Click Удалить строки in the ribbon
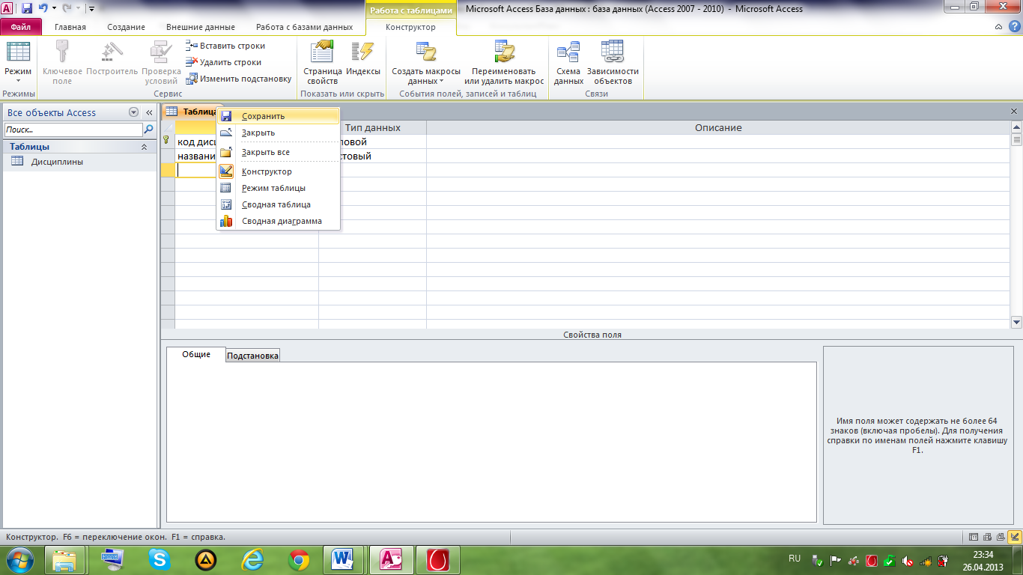The image size is (1023, 575). pos(224,62)
